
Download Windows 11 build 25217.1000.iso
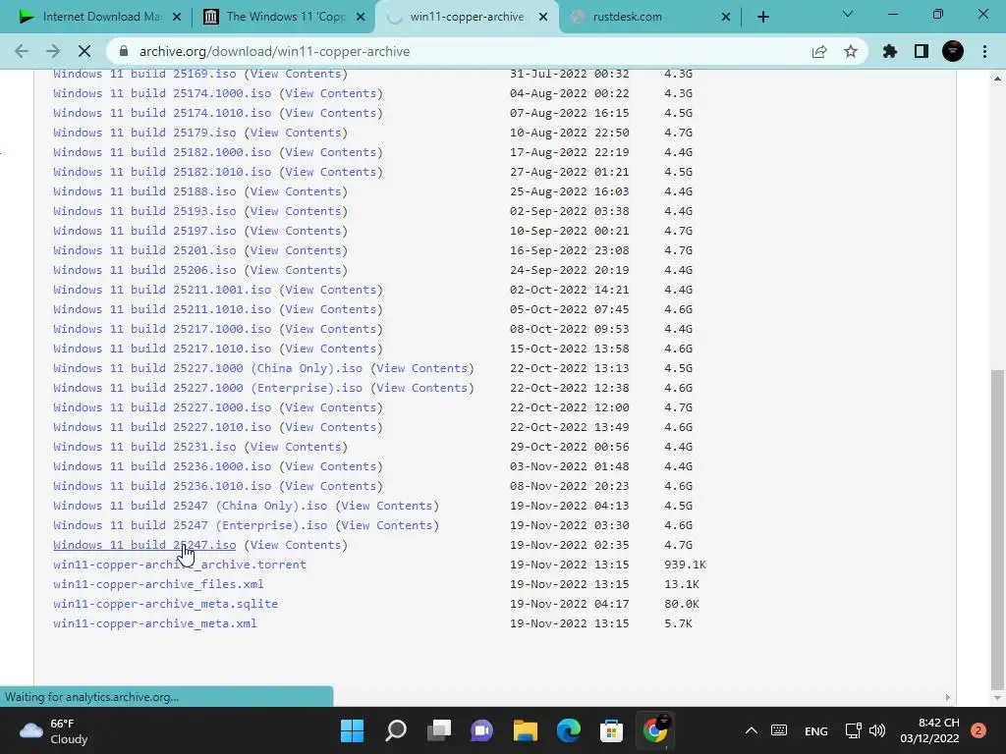(162, 329)
